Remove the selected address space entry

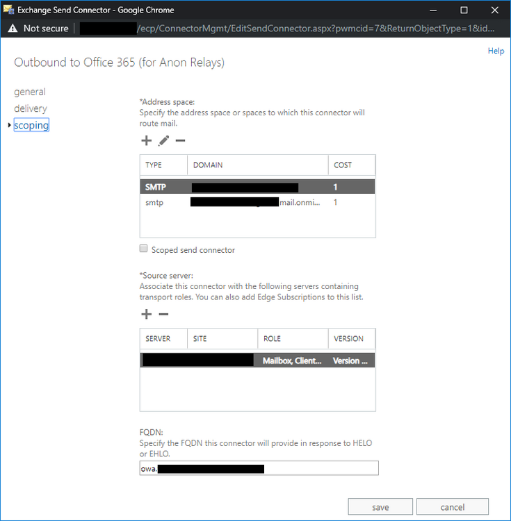(180, 140)
